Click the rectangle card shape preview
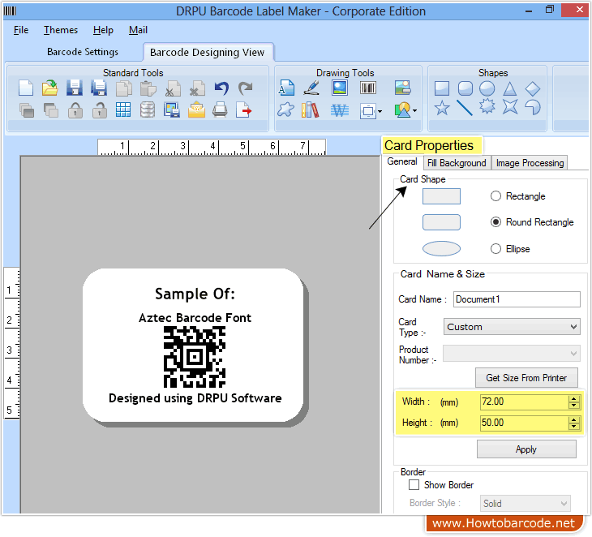The width and height of the screenshot is (592, 537). 441,196
